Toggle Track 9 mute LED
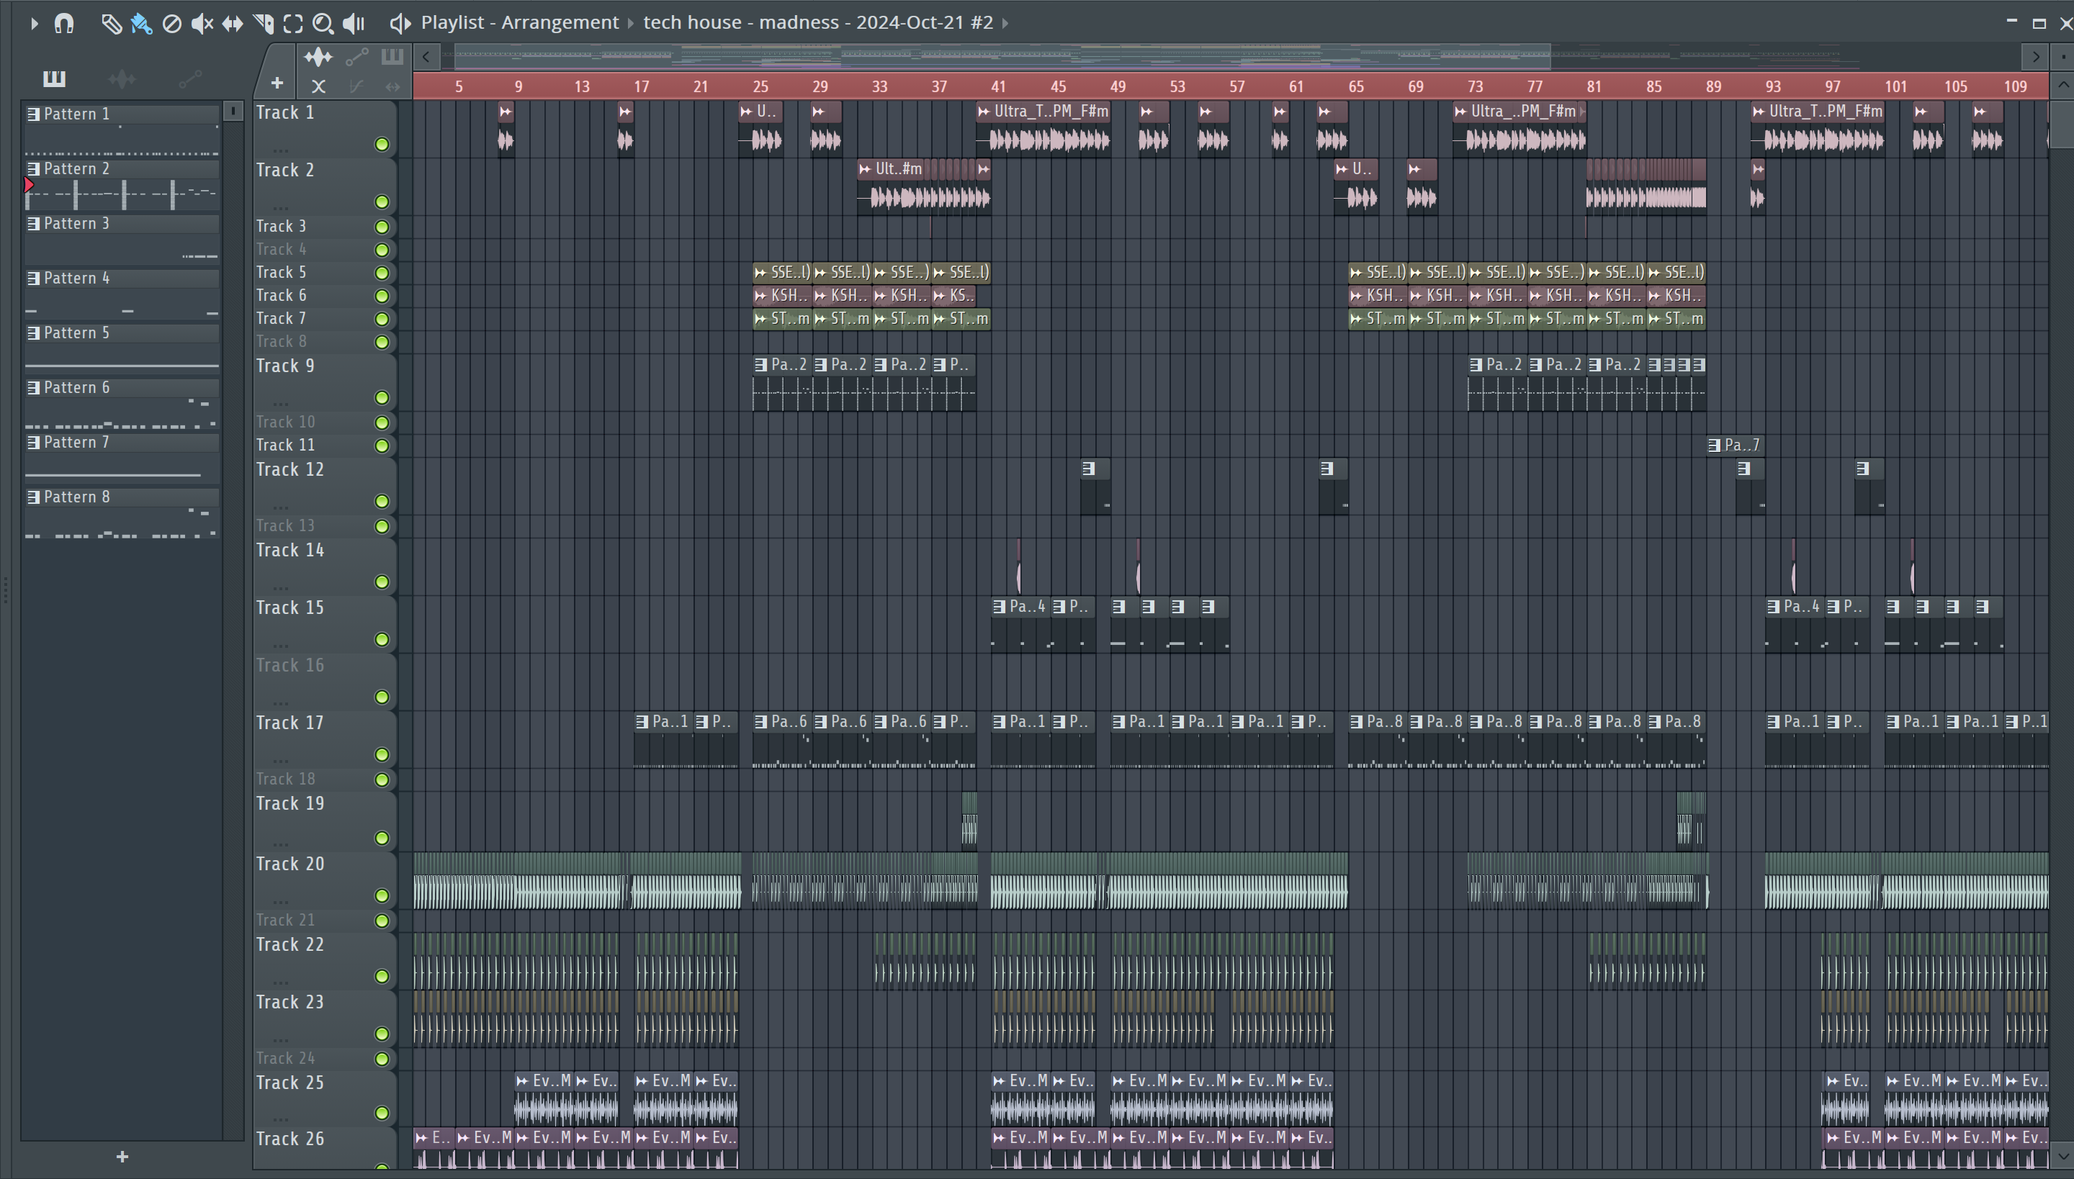The height and width of the screenshot is (1179, 2074). [x=382, y=397]
